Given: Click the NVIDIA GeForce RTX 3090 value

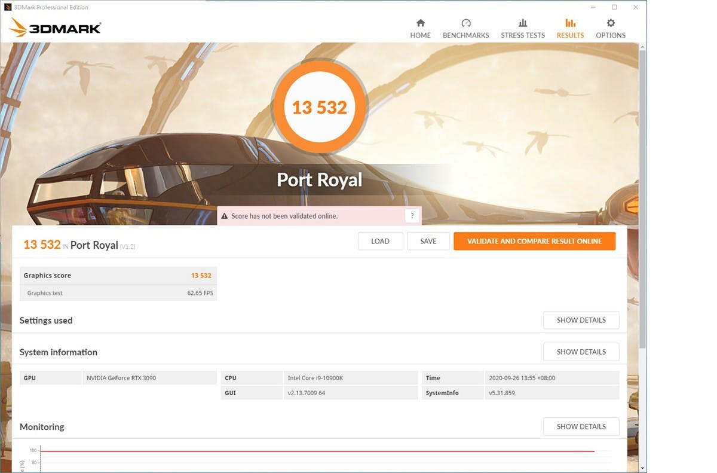Looking at the screenshot, I should click(121, 378).
